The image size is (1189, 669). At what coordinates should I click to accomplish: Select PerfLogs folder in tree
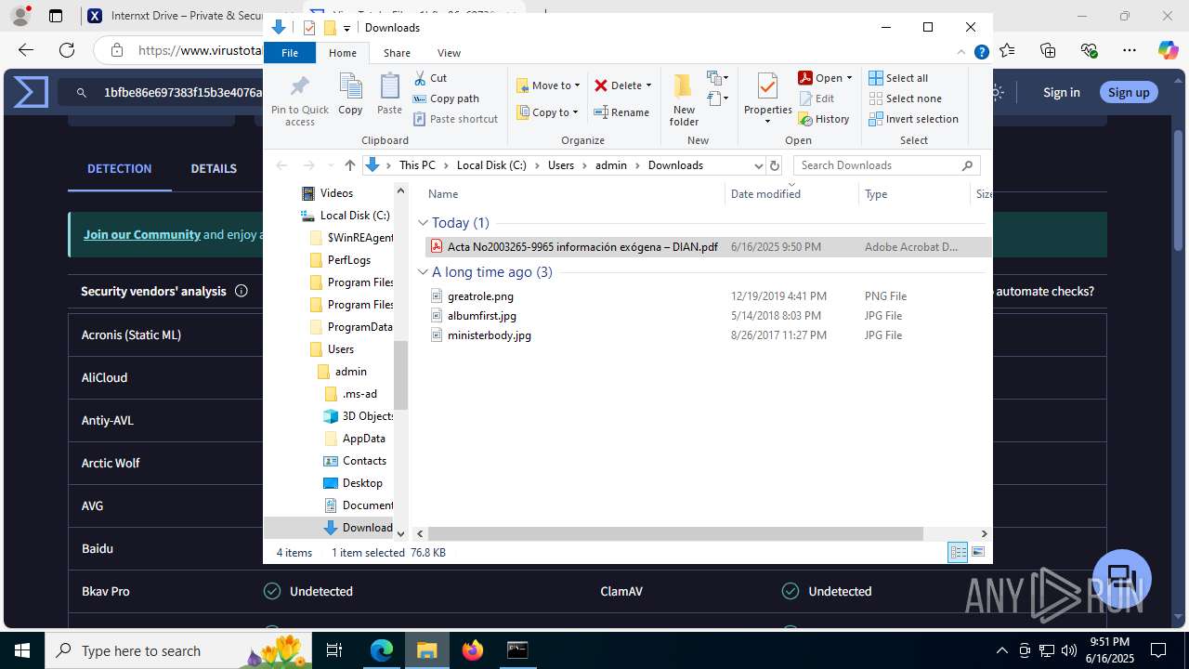(348, 260)
